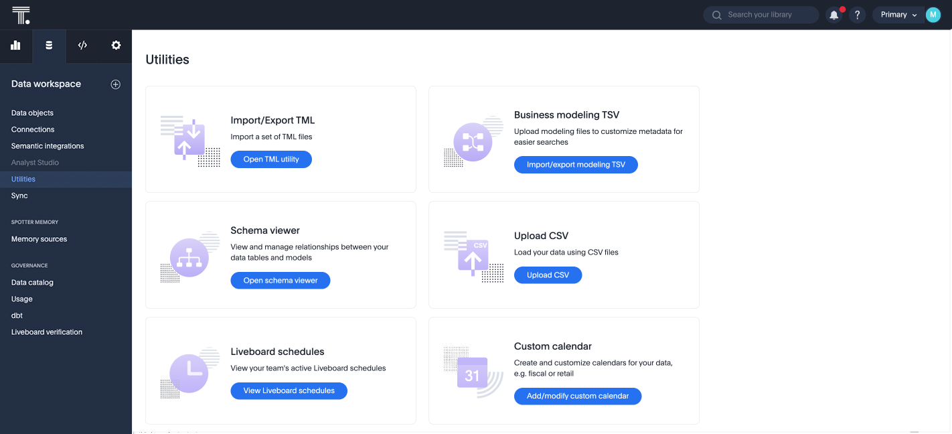Image resolution: width=952 pixels, height=434 pixels.
Task: Open Sync in sidebar
Action: (19, 196)
